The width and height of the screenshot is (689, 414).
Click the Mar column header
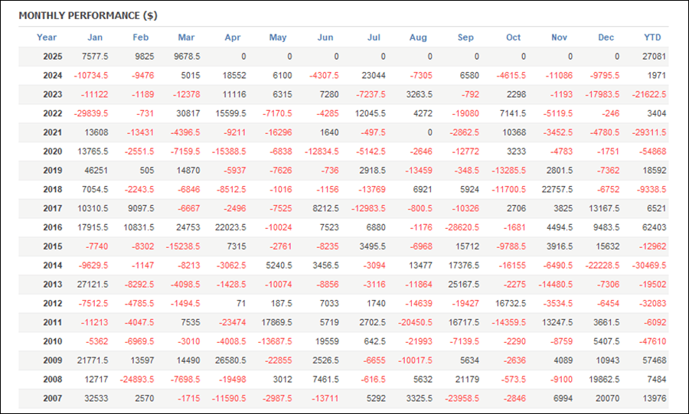point(186,37)
